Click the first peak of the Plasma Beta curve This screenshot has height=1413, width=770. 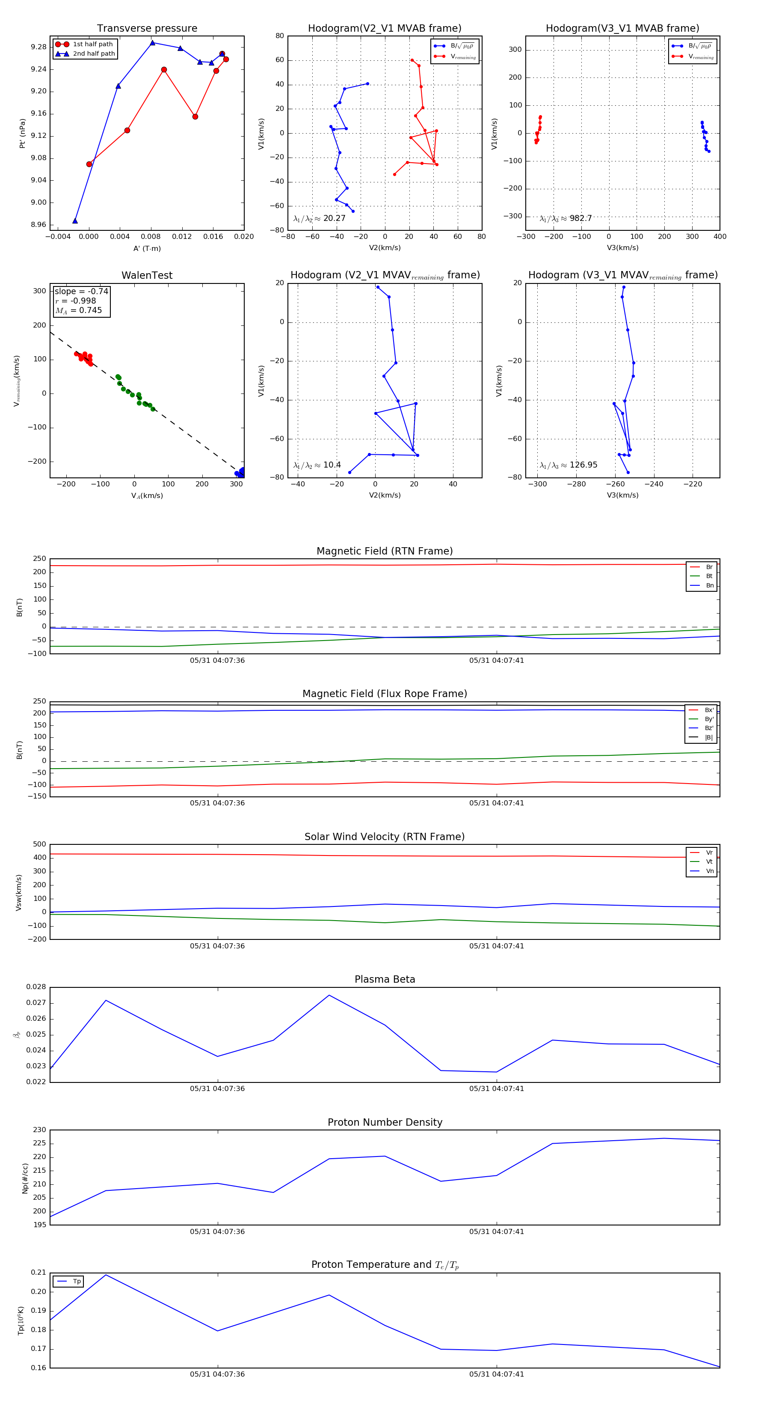click(x=106, y=1001)
